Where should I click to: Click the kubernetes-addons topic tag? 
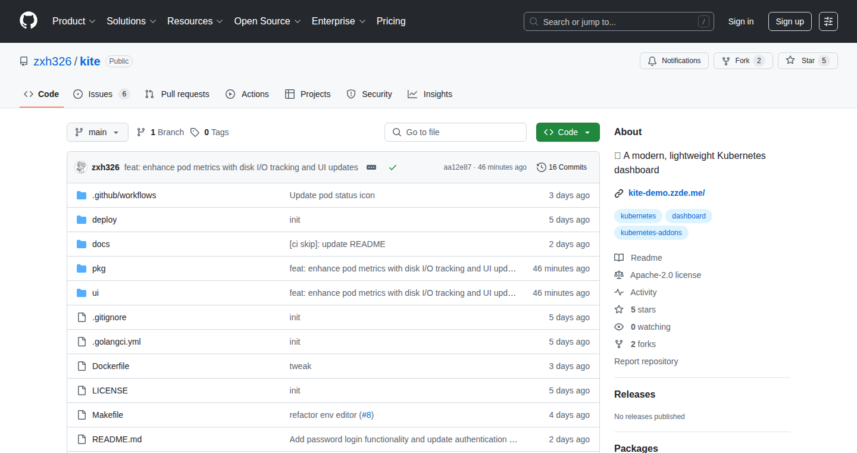click(651, 233)
